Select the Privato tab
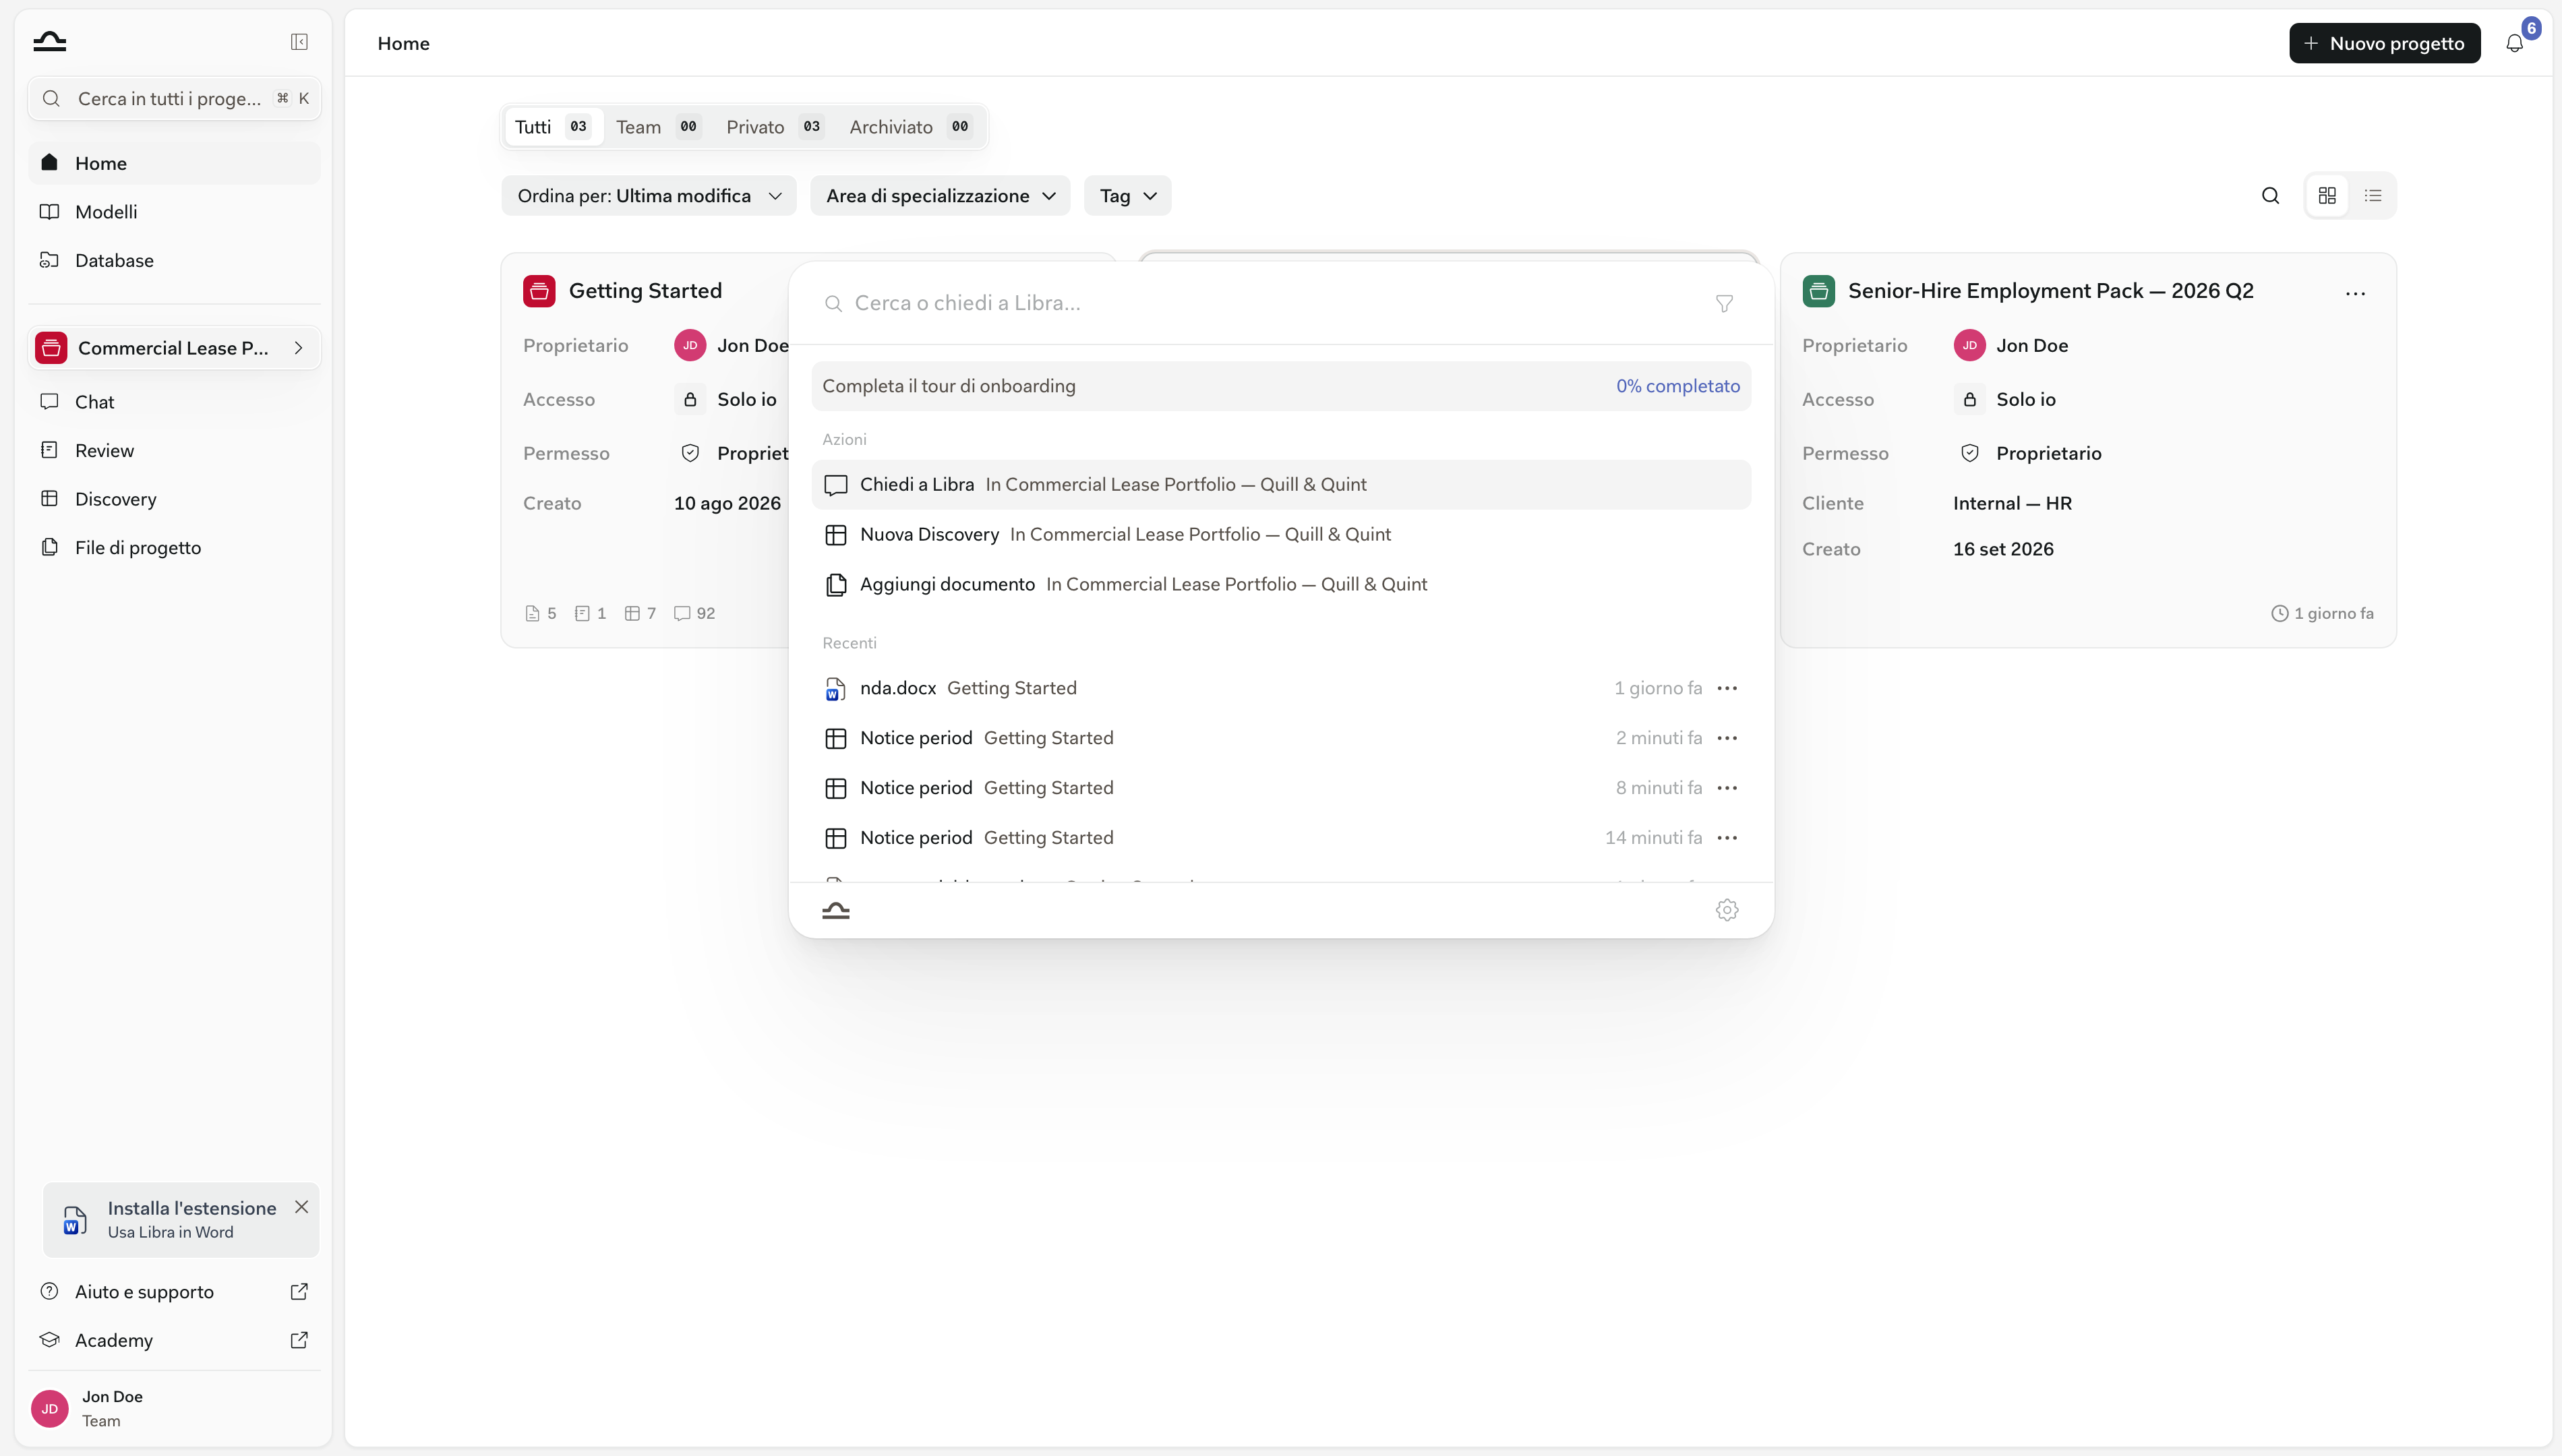Screen dimensions: 2562x1456 [773, 127]
